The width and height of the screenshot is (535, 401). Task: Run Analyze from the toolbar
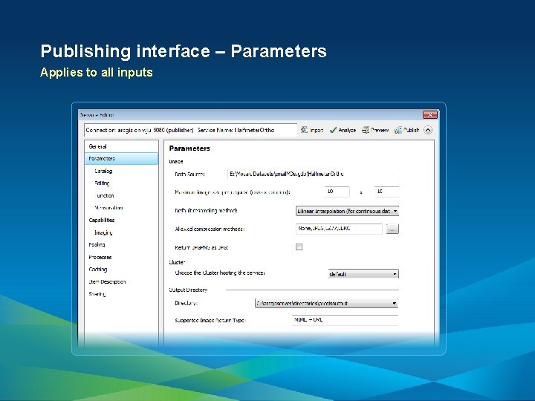(x=343, y=130)
